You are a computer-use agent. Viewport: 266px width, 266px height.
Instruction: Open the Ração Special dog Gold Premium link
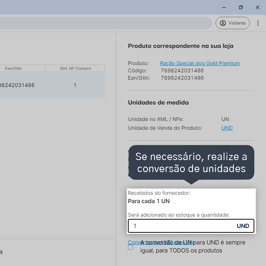pyautogui.click(x=200, y=63)
